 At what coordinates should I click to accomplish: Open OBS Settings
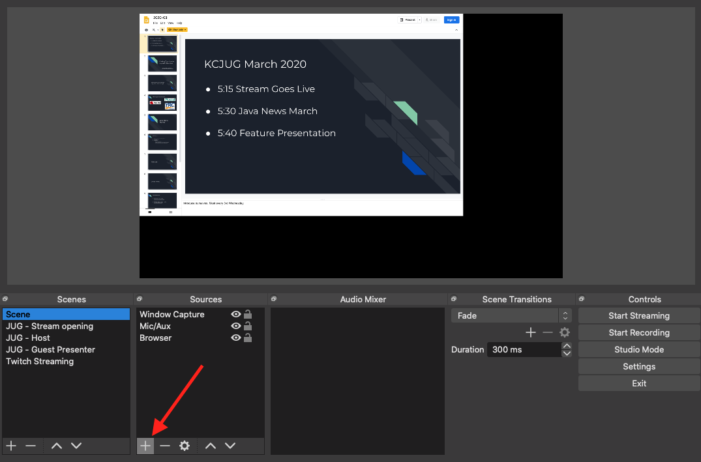(x=638, y=366)
